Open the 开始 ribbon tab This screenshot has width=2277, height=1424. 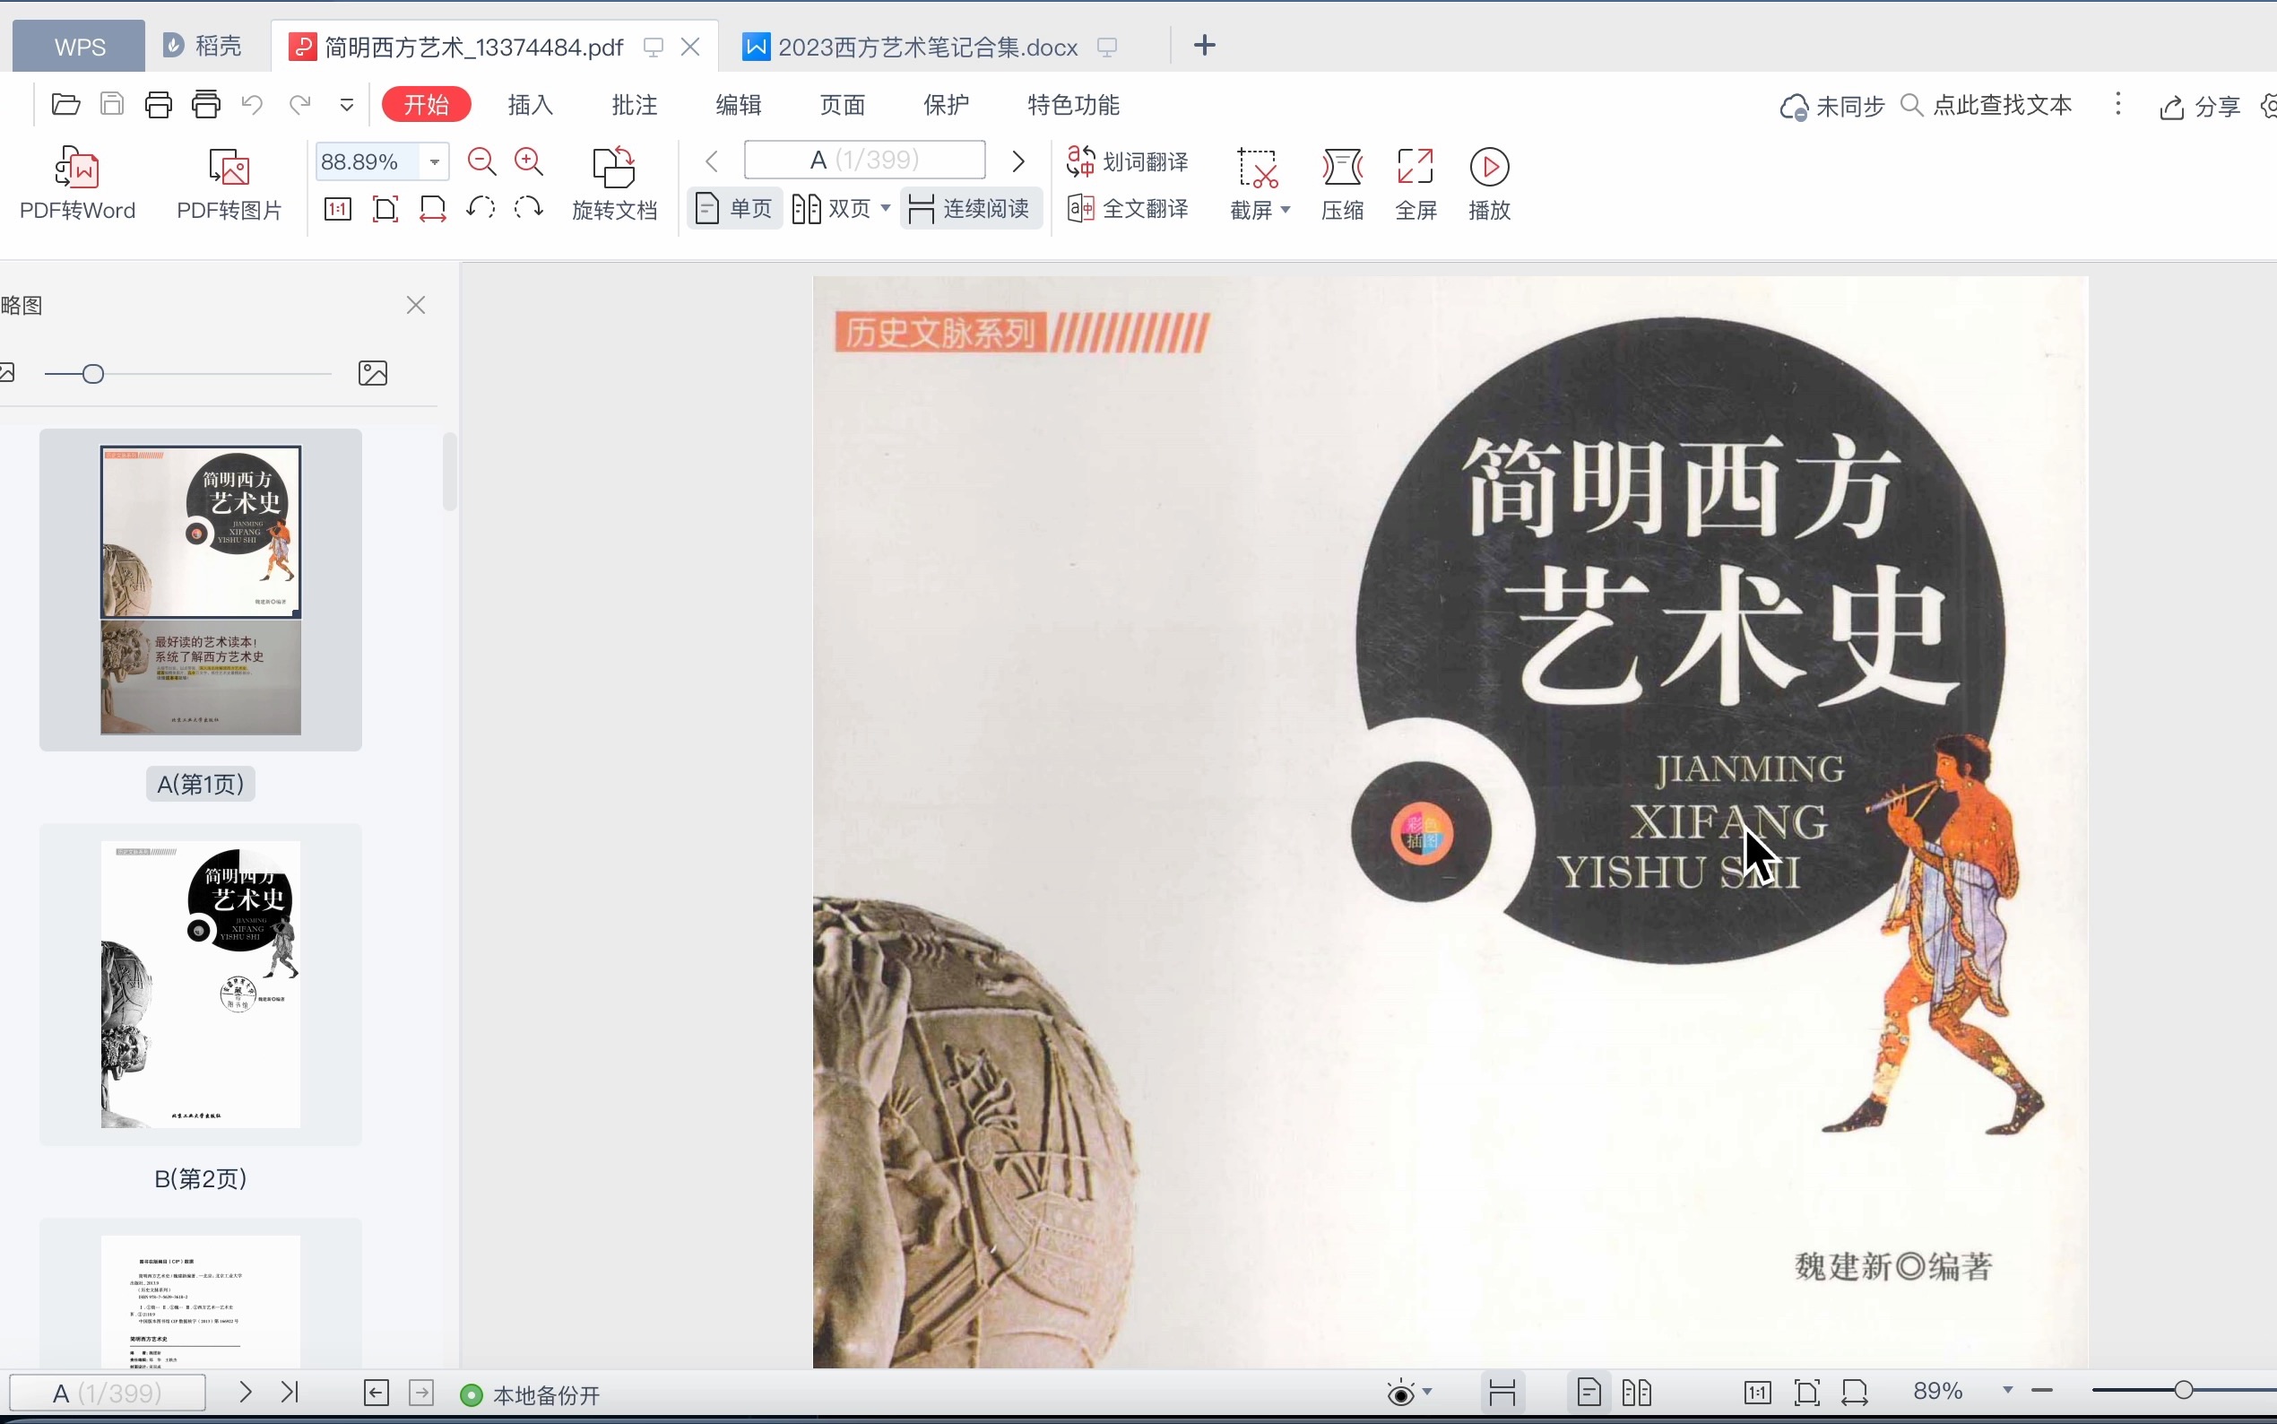coord(427,105)
